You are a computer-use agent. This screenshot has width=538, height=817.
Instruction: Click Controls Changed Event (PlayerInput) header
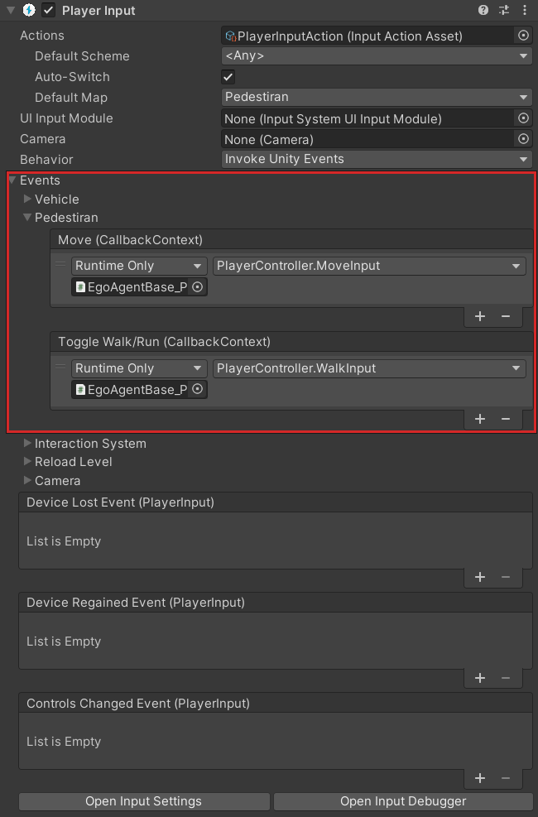(x=275, y=704)
